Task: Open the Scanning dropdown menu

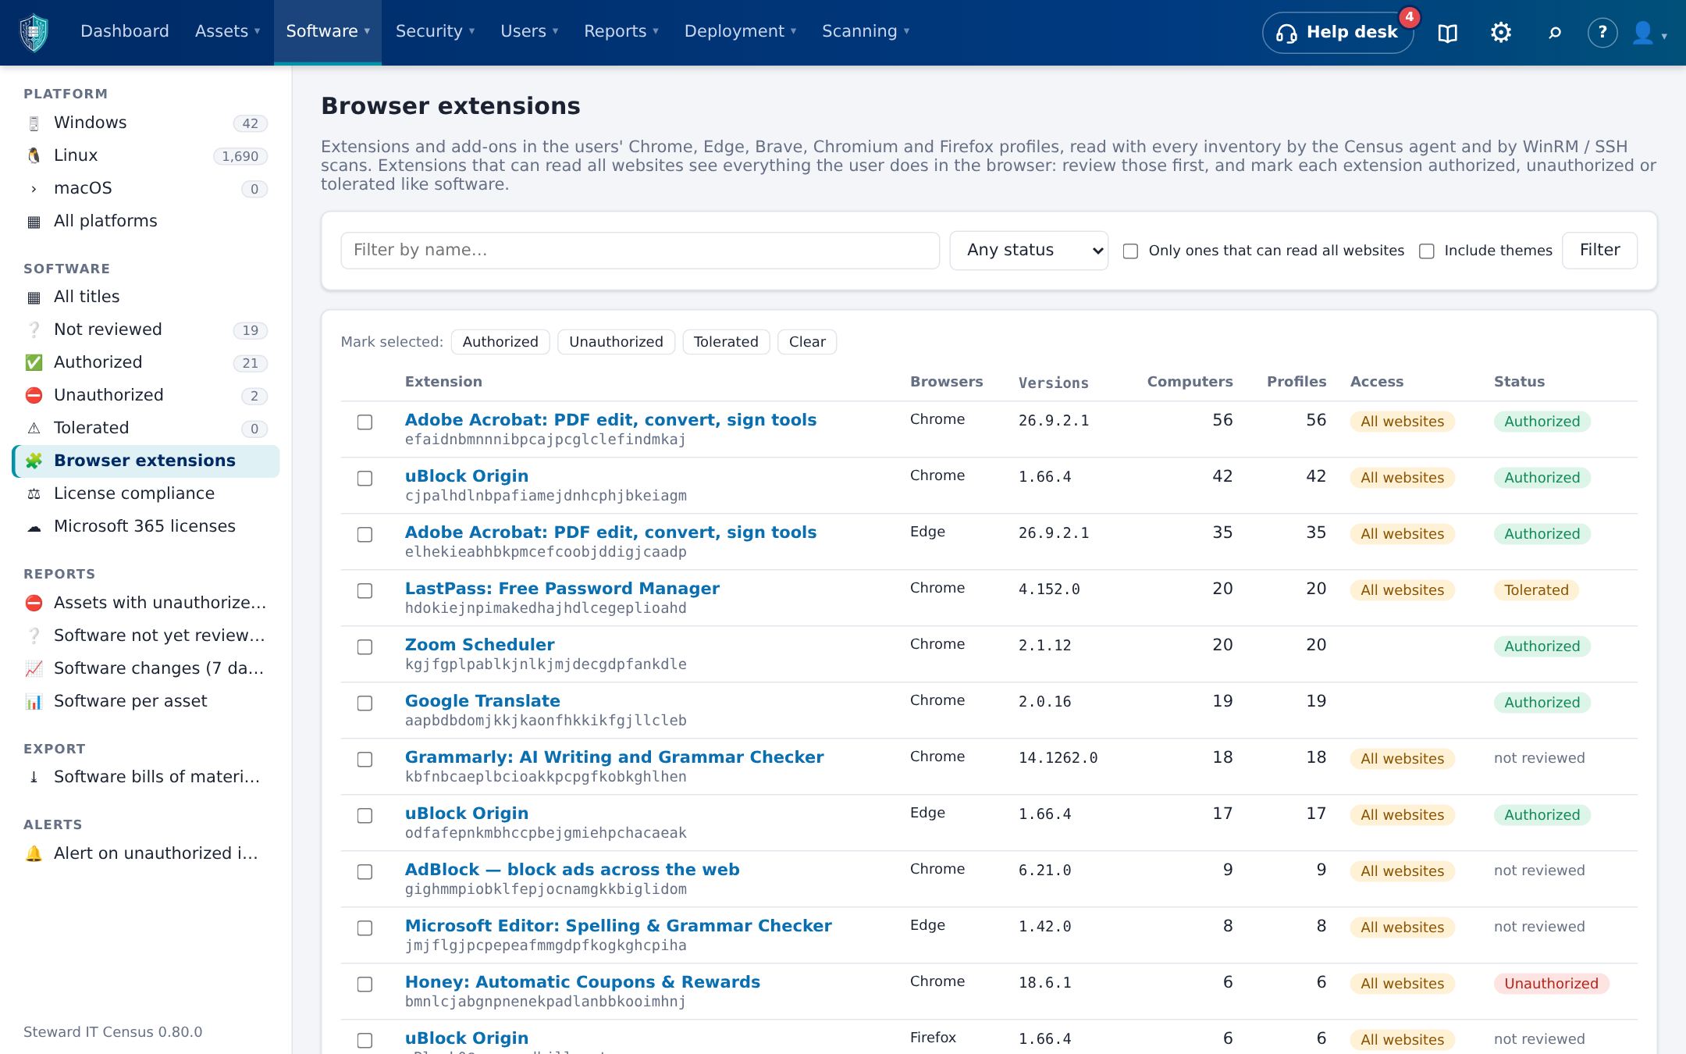Action: [x=866, y=31]
